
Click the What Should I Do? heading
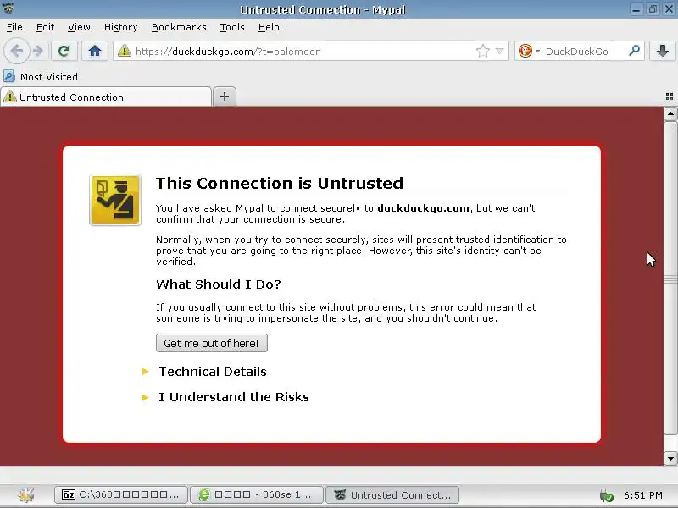point(219,284)
